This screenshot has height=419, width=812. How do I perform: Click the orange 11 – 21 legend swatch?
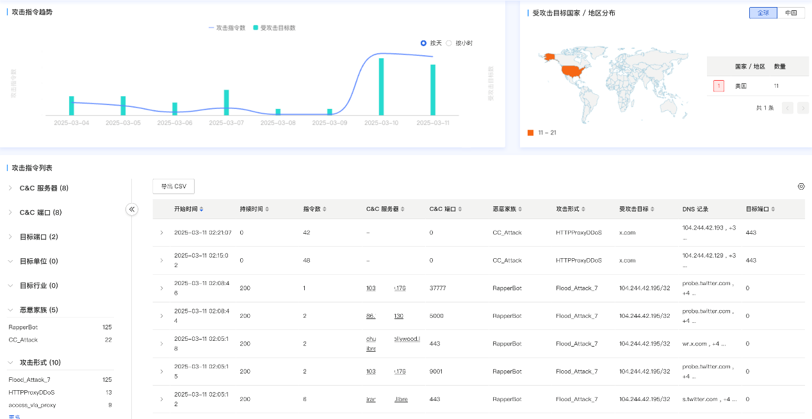point(530,133)
